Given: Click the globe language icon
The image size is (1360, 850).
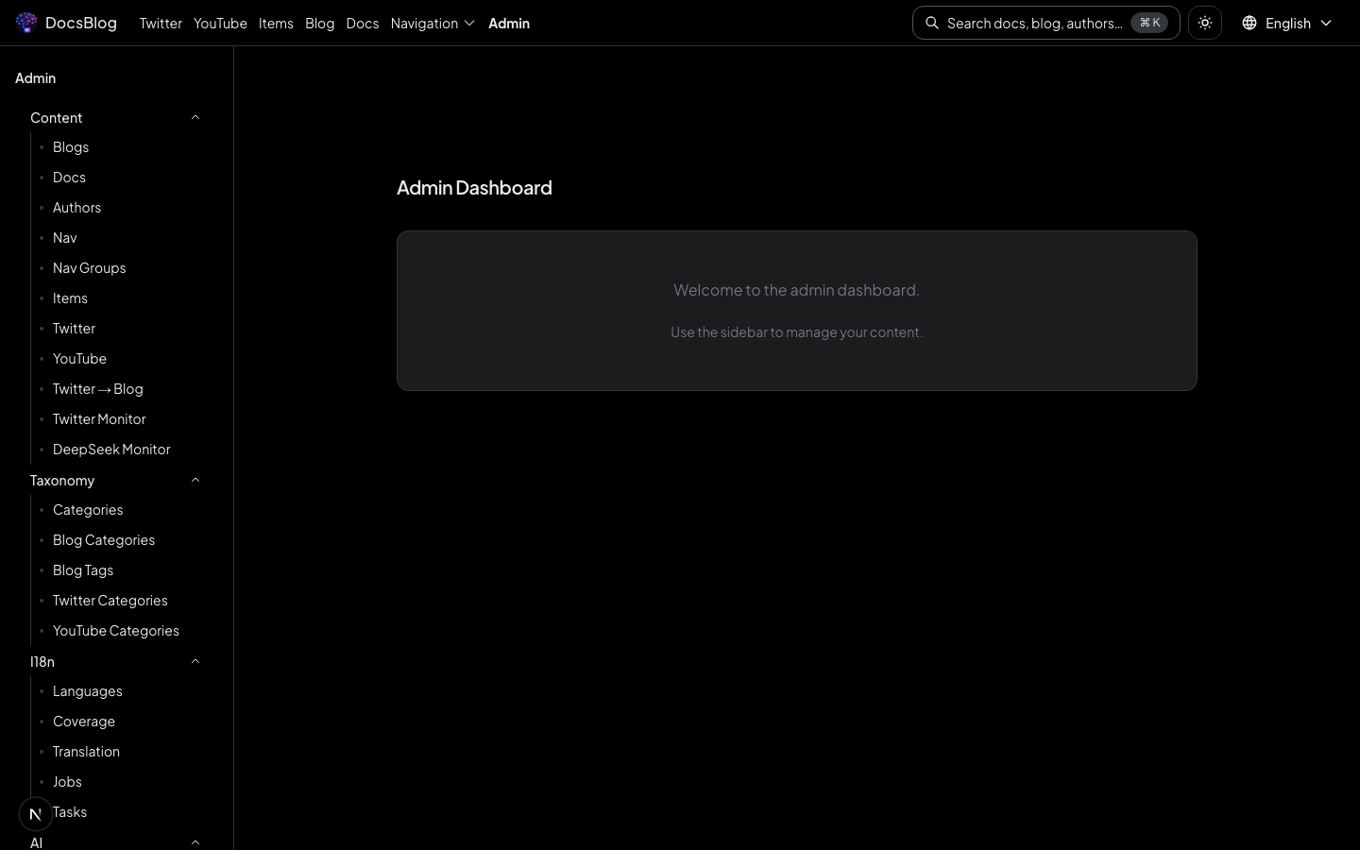Looking at the screenshot, I should coord(1249,23).
